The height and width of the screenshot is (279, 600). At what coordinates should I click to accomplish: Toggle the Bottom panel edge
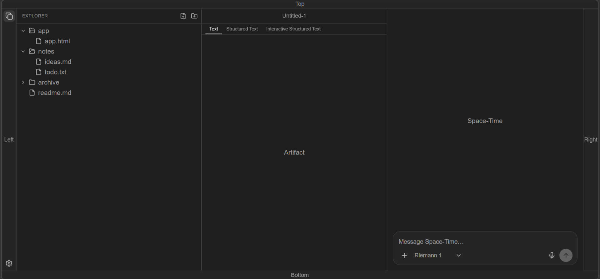click(300, 275)
